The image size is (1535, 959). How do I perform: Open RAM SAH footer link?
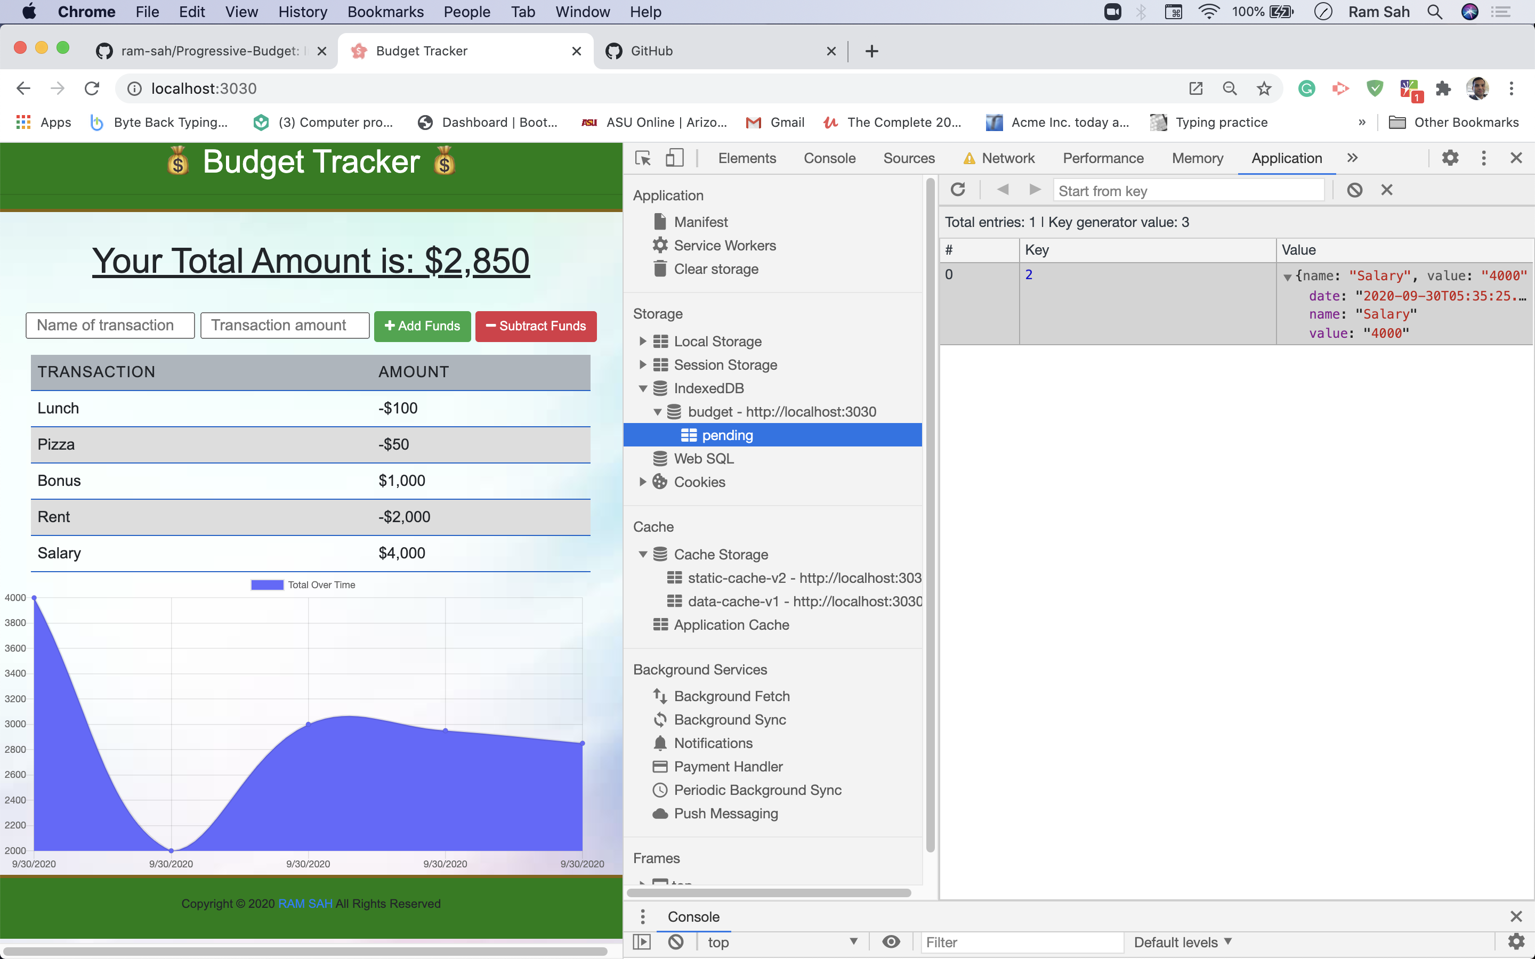click(x=305, y=903)
